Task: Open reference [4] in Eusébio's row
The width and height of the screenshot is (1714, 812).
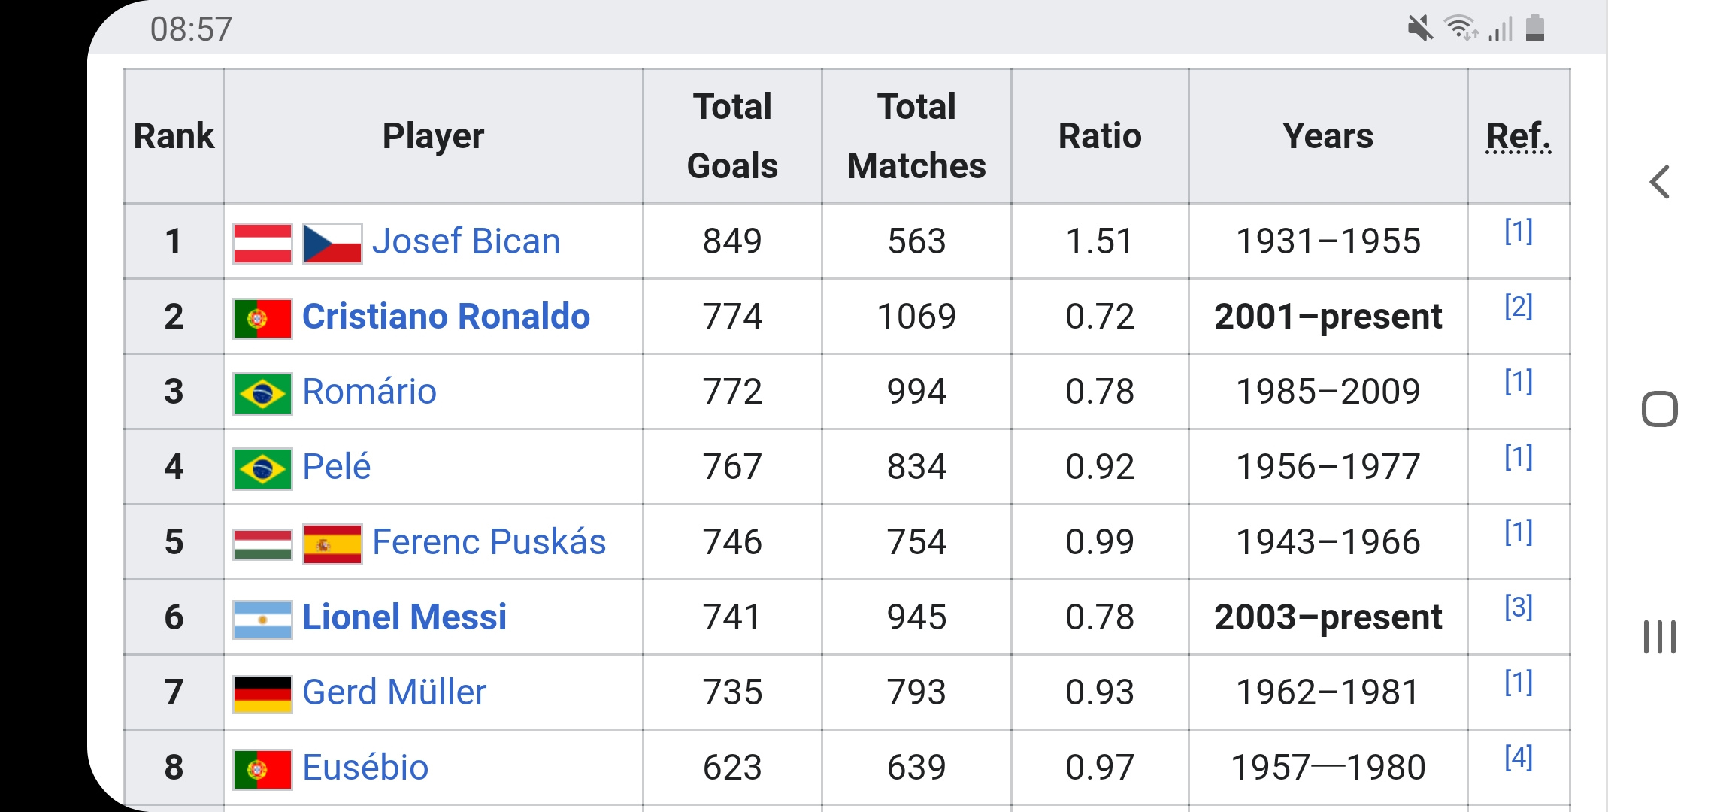Action: click(1518, 756)
